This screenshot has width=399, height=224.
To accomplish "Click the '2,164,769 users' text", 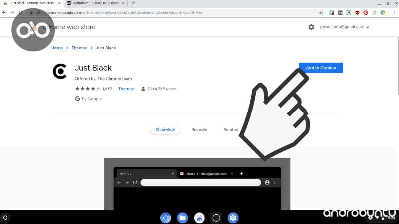I will (x=162, y=89).
